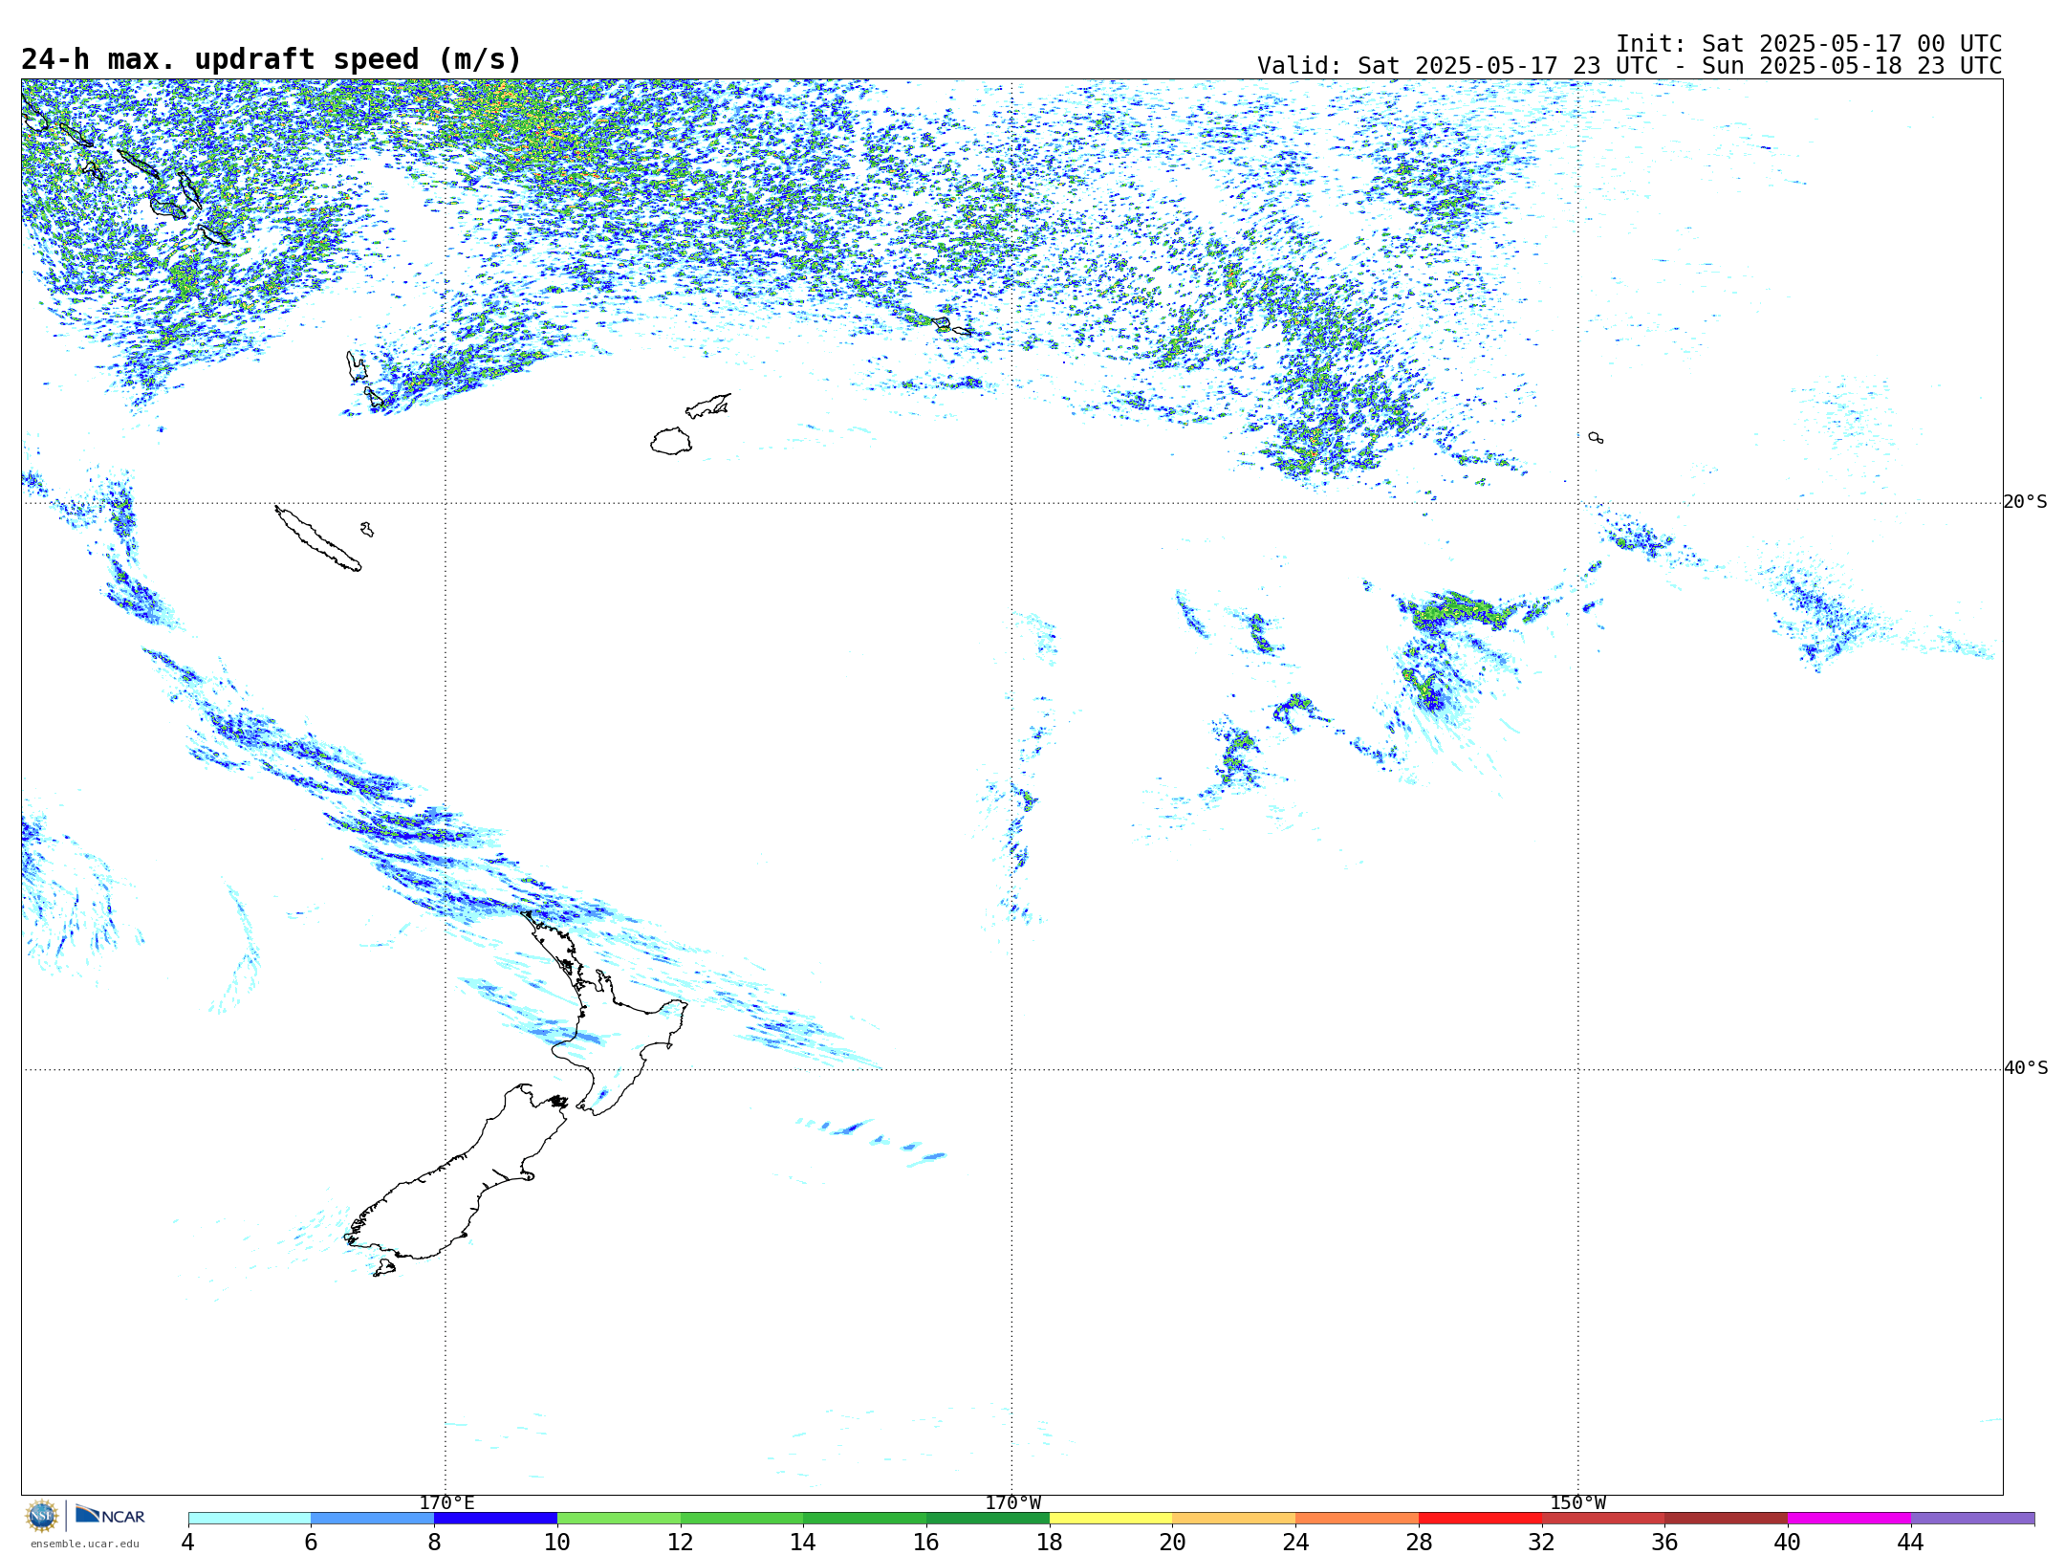Click the NSF logo icon
This screenshot has width=2065, height=1555.
click(x=42, y=1516)
